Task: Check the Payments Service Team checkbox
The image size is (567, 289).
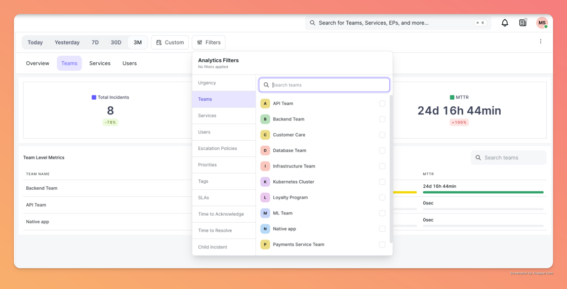Action: 382,244
